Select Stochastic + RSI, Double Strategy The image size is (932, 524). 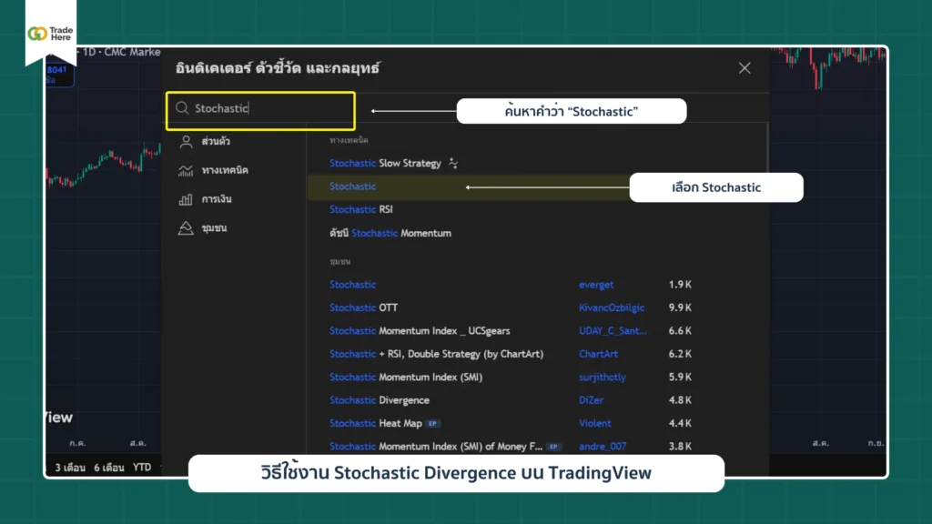[436, 354]
